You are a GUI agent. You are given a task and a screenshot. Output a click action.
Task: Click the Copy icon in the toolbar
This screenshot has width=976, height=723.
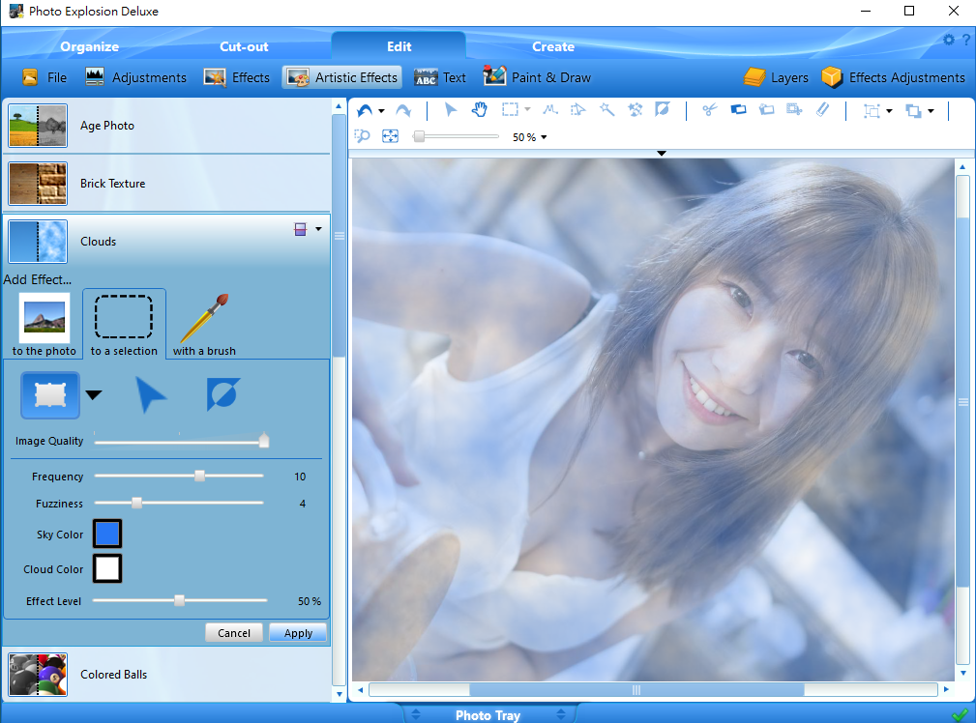point(738,109)
